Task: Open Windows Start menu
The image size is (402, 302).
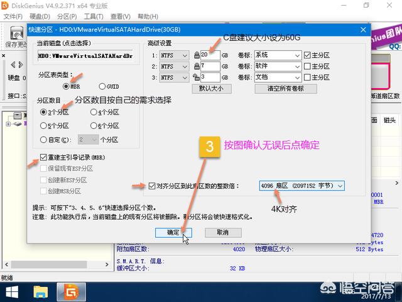Action: [x=12, y=292]
